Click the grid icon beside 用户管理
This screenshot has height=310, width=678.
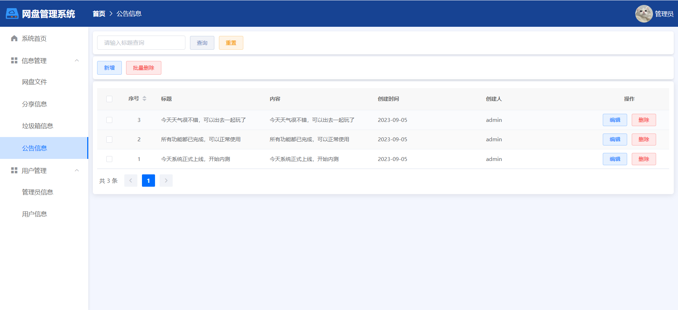[x=14, y=170]
